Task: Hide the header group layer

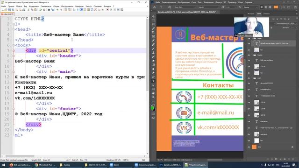Action: [x=249, y=55]
